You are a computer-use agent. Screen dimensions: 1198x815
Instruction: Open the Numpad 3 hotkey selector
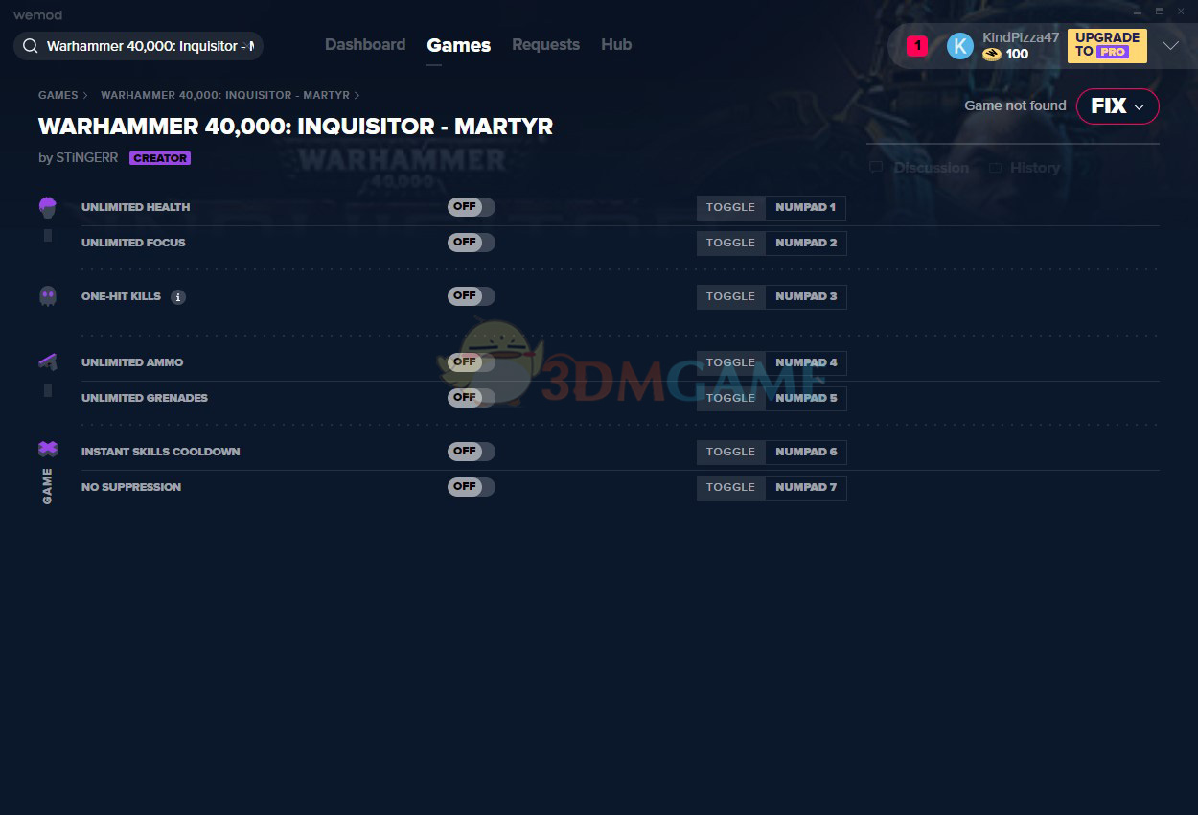[x=805, y=297]
